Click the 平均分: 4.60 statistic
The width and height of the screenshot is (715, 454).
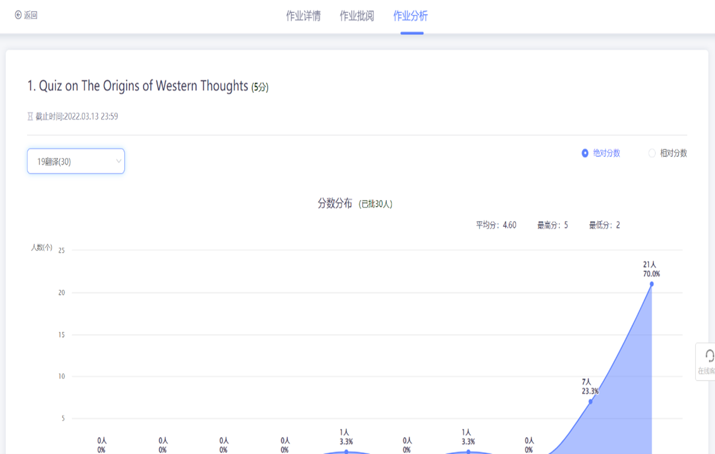click(x=496, y=225)
